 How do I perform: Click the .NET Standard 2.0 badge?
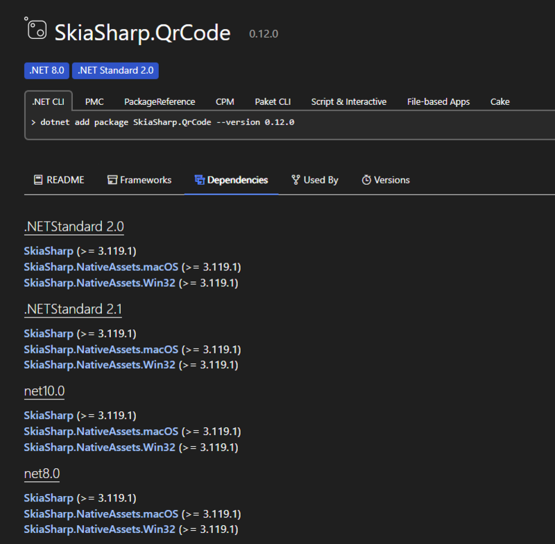click(115, 70)
